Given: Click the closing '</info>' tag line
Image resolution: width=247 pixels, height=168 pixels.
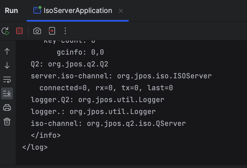Looking at the screenshot, I should click(x=46, y=135).
